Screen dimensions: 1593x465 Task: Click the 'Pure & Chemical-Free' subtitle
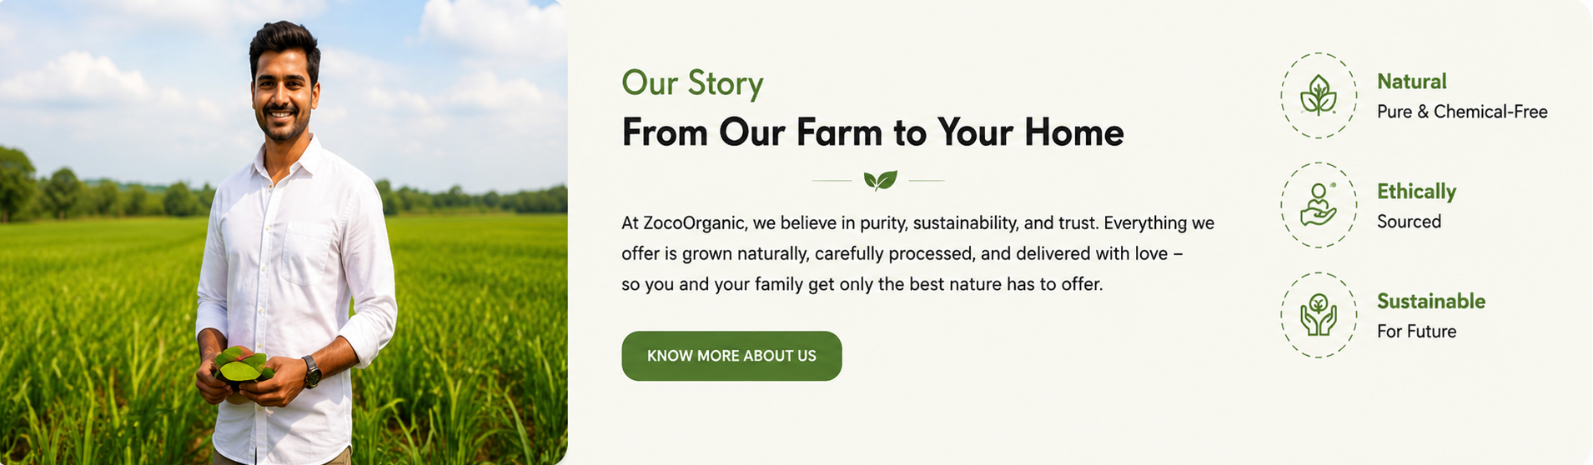[x=1462, y=112]
